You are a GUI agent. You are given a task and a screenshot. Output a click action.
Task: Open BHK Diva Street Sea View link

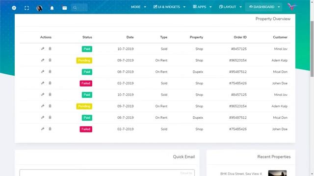tap(241, 174)
